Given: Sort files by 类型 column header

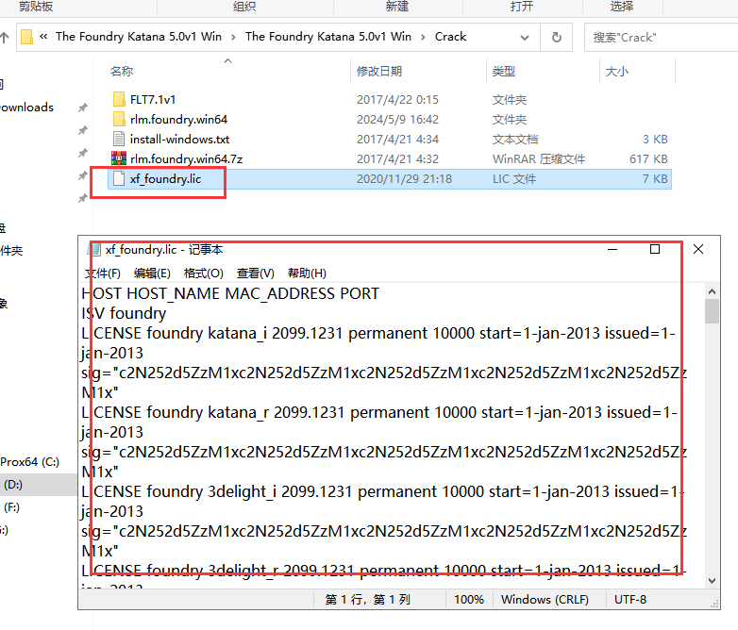Looking at the screenshot, I should pyautogui.click(x=504, y=72).
